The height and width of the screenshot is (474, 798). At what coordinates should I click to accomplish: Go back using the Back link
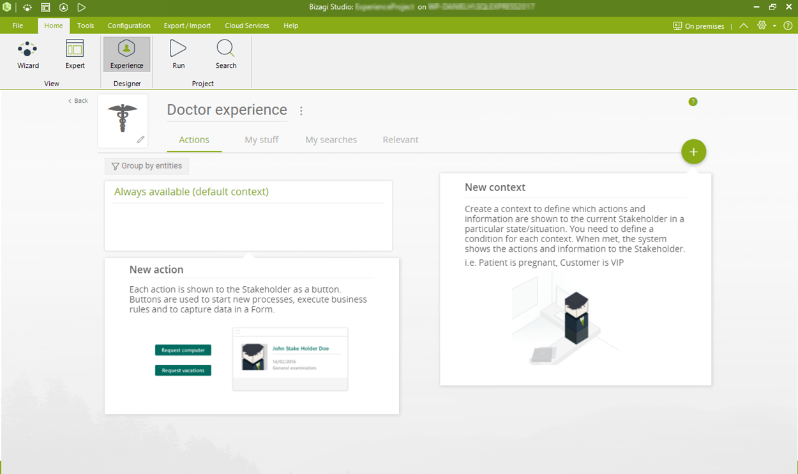(78, 101)
